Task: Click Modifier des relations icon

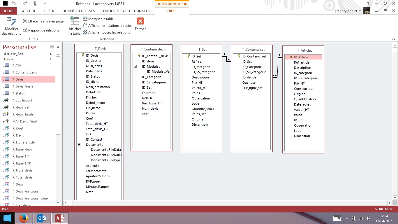Action: pos(11,21)
